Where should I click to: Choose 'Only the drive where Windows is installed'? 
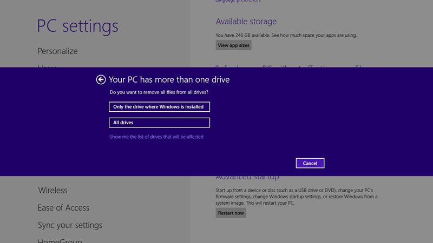[159, 107]
